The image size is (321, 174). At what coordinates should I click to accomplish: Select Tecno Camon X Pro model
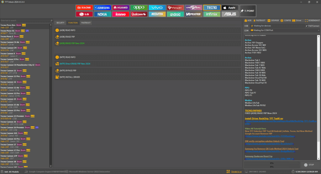click(24, 61)
